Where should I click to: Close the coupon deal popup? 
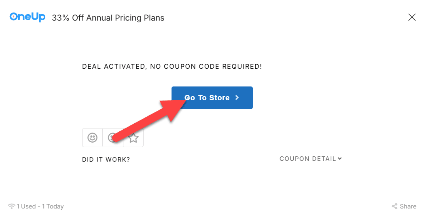point(412,17)
